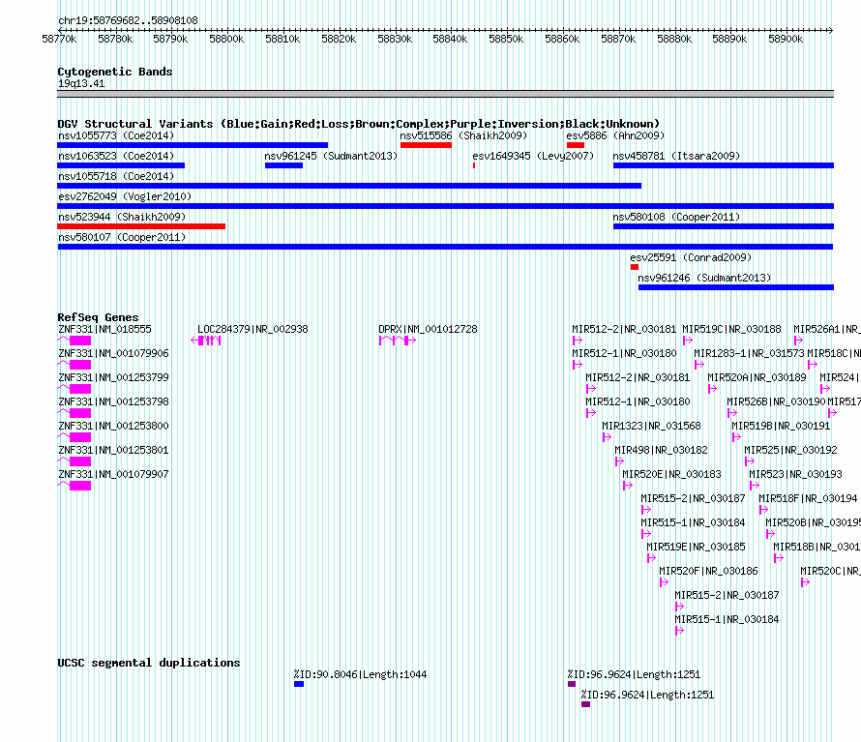
Task: Select the nsv458781 (Itsara2009) blue bar
Action: [724, 165]
